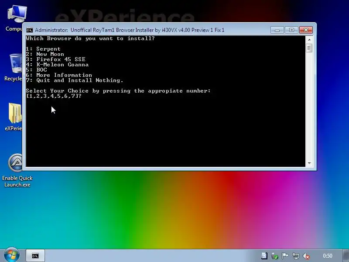Close the RoyTam1 Browser Installer window
This screenshot has height=262, width=349.
click(x=306, y=30)
